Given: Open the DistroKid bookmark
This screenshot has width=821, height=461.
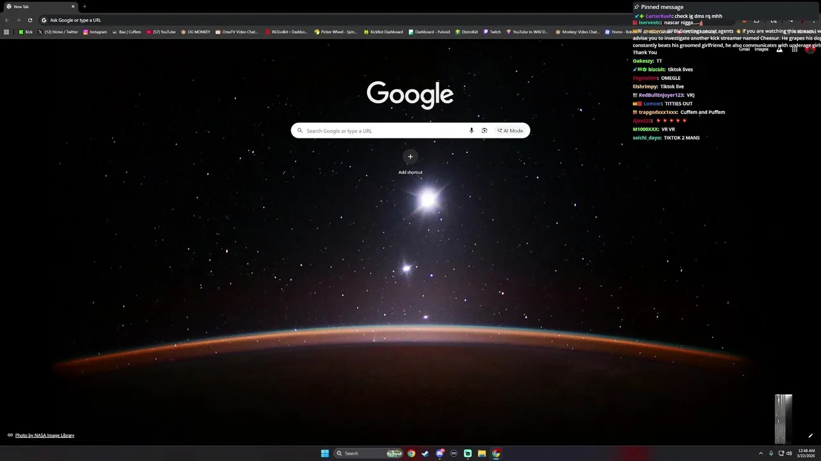Looking at the screenshot, I should pyautogui.click(x=466, y=31).
